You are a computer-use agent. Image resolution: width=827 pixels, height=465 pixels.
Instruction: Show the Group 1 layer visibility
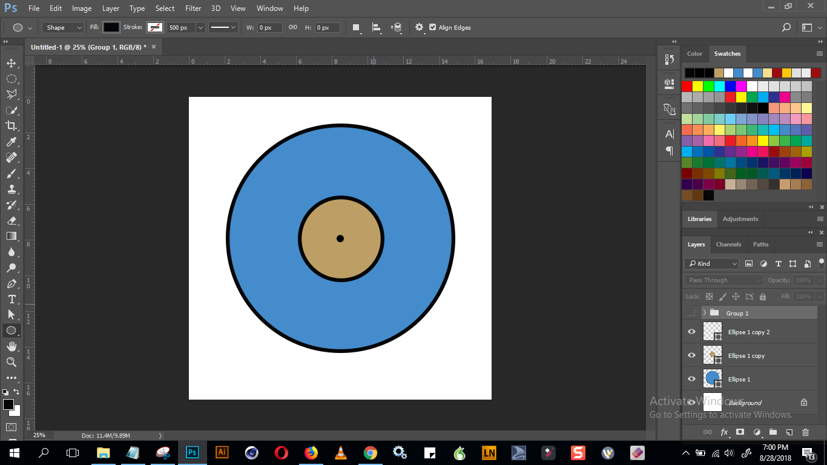(691, 313)
